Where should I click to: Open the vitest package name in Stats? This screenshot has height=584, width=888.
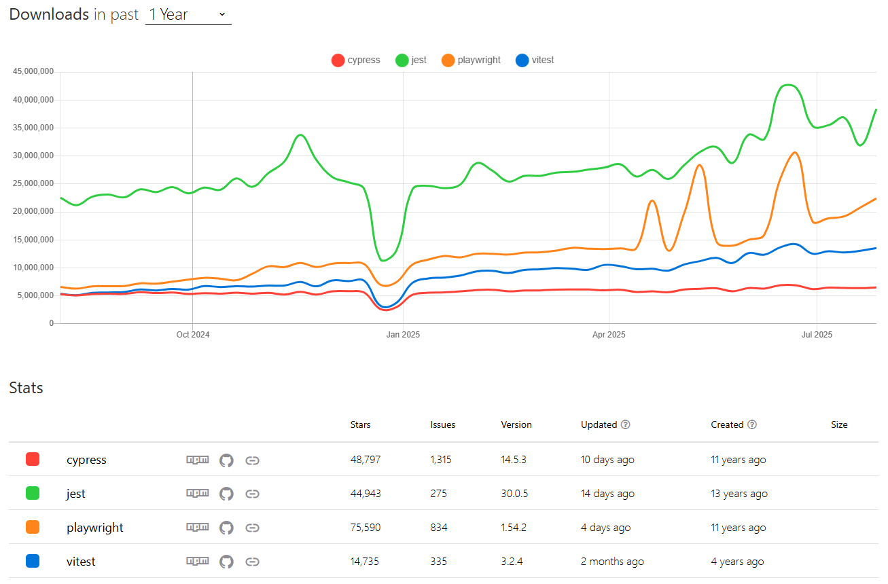click(x=81, y=562)
